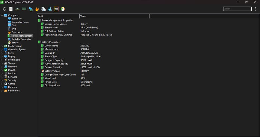Launch the stability test flame icon
The width and height of the screenshot is (260, 137).
(x=37, y=9)
